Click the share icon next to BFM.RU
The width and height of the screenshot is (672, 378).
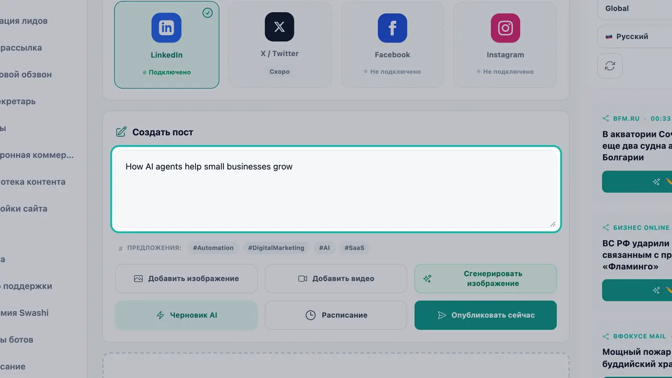(606, 118)
